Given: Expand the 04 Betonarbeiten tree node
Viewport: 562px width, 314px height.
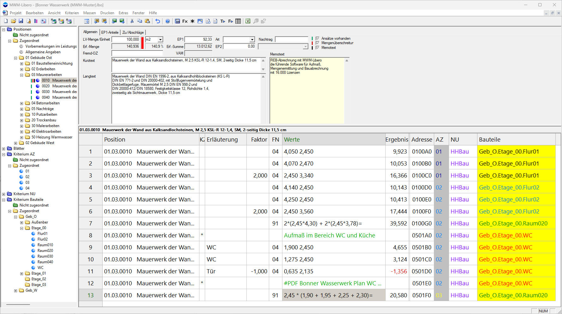Looking at the screenshot, I should 21,103.
